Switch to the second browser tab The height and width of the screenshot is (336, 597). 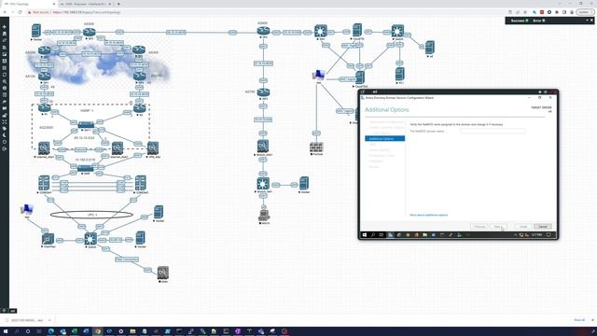[x=85, y=4]
